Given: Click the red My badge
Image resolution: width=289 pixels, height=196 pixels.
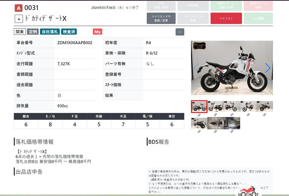Looking at the screenshot, I should (98, 32).
